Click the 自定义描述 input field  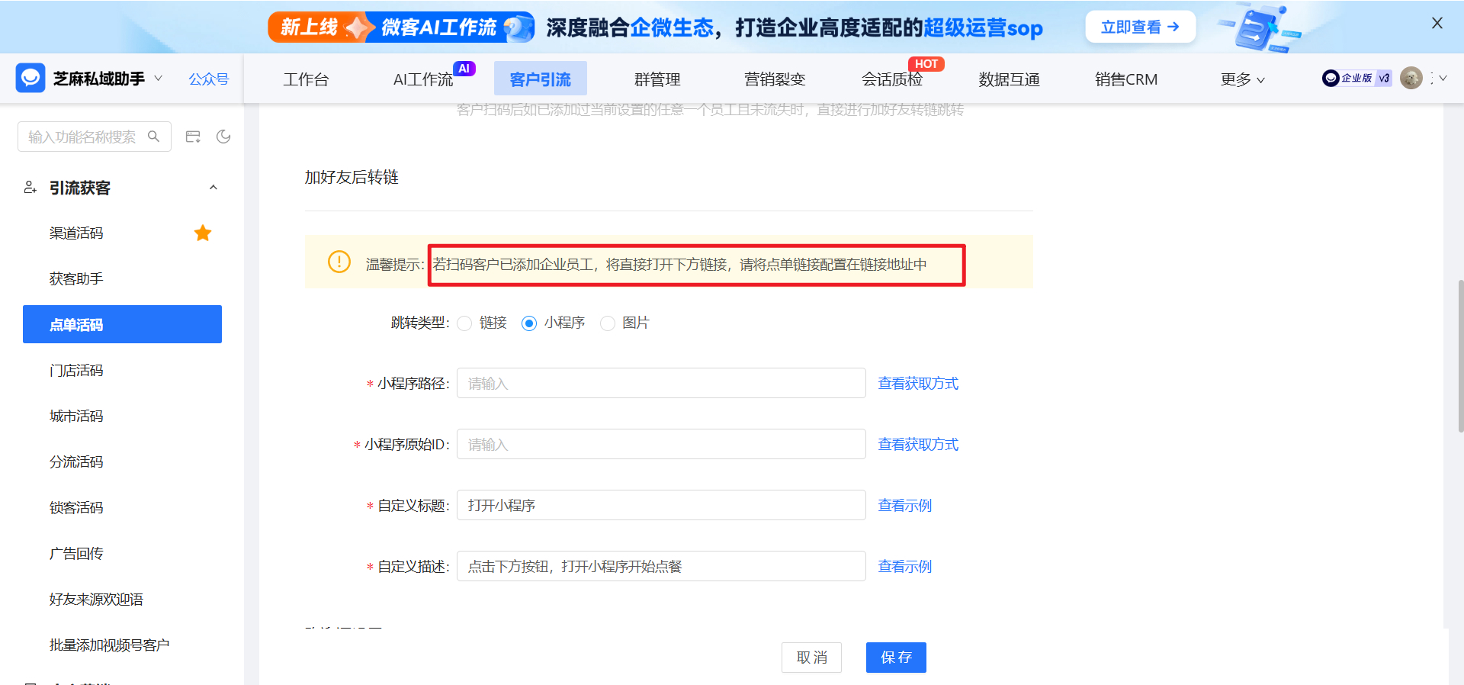click(661, 566)
